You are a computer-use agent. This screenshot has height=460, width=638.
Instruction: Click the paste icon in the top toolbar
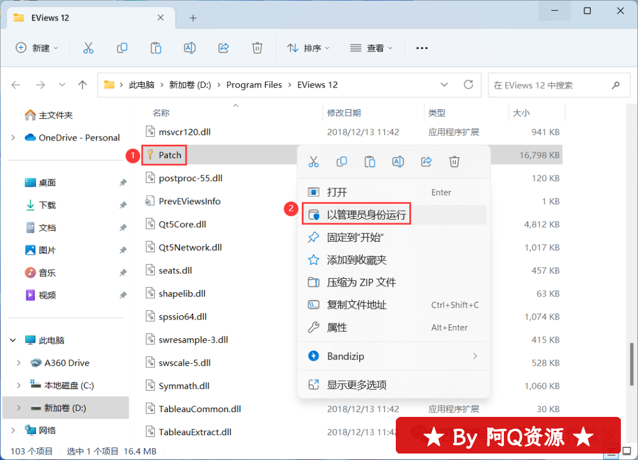pyautogui.click(x=156, y=48)
